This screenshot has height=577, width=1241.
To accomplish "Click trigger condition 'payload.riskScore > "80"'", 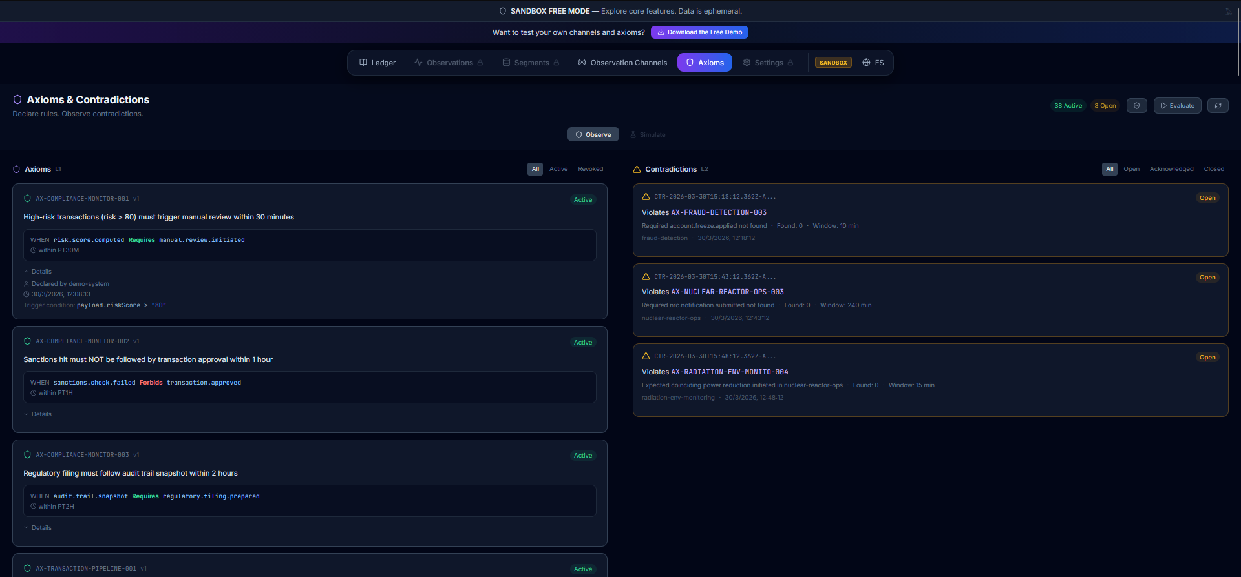I will pyautogui.click(x=122, y=305).
